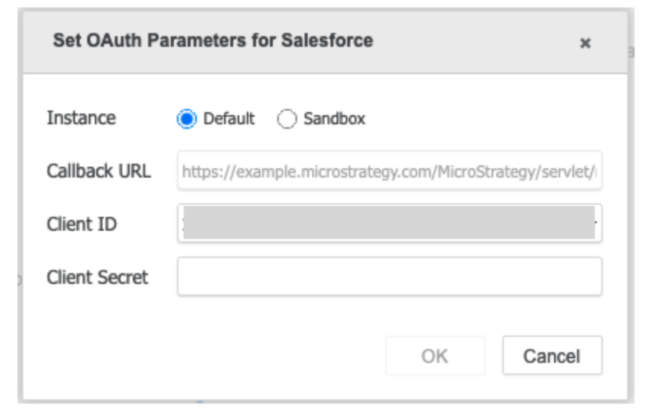This screenshot has width=650, height=414.
Task: Click the dialog title 'Set OAuth Parameters for Salesforce'
Action: coord(213,41)
